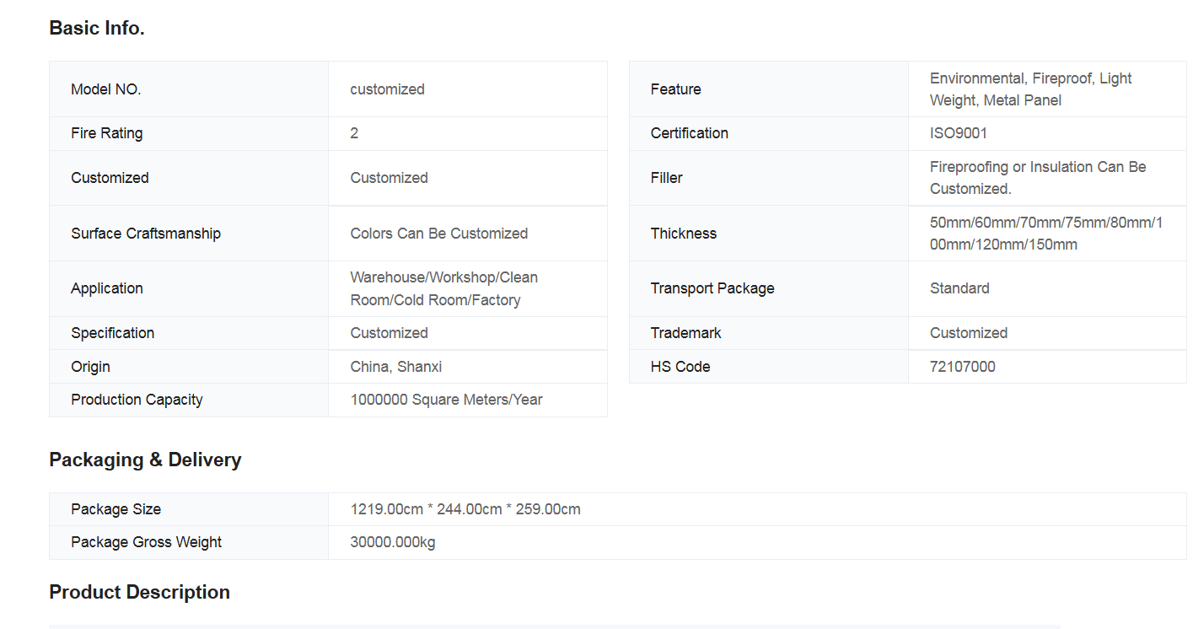Click the Origin value China, Shanxi
This screenshot has width=1193, height=629.
396,367
